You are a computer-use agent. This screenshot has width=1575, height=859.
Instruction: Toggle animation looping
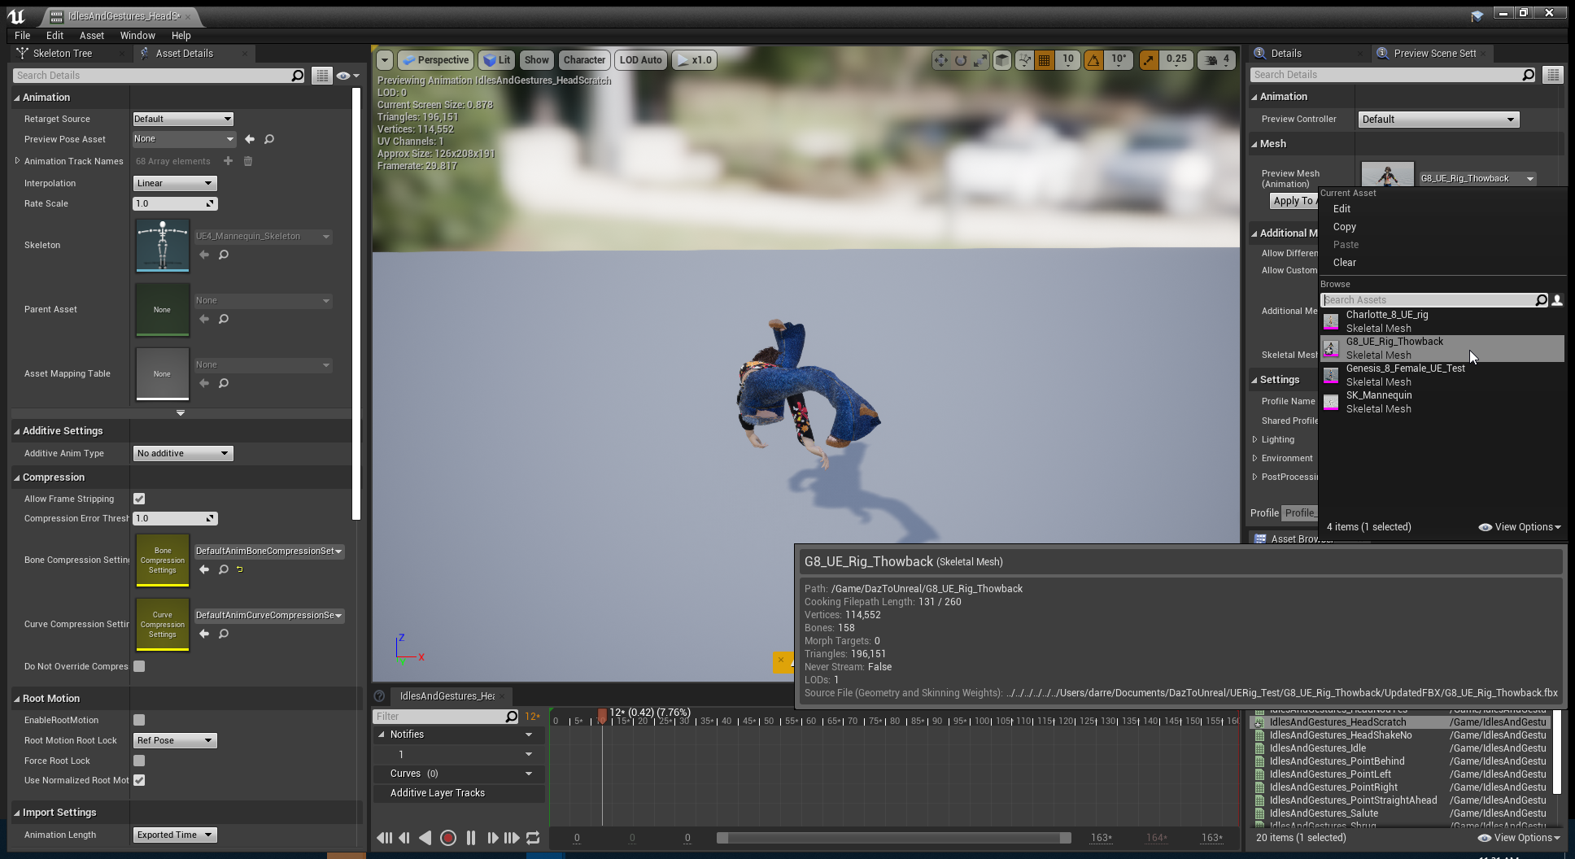[533, 838]
